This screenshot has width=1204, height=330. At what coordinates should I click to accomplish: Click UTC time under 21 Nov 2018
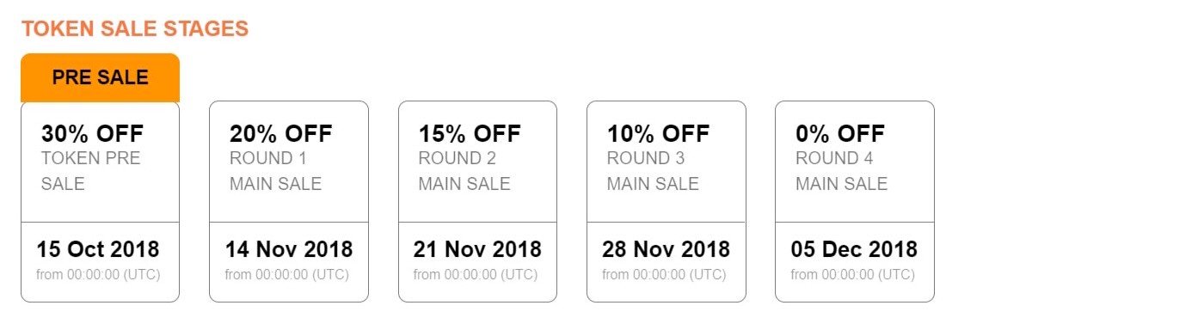[476, 275]
